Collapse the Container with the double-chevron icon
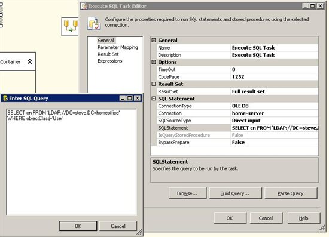This screenshot has height=237, width=329. click(x=30, y=61)
